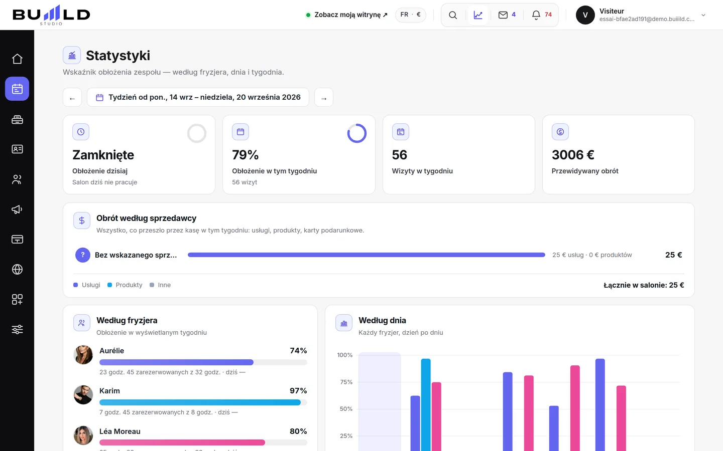Click the calendar icon on the 56 visits card
The width and height of the screenshot is (723, 451).
(x=401, y=132)
